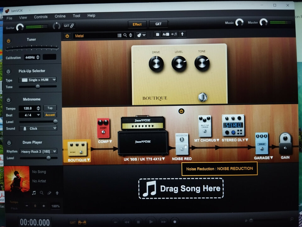Toggle the Tuner power button
The height and width of the screenshot is (227, 302).
[x=8, y=41]
